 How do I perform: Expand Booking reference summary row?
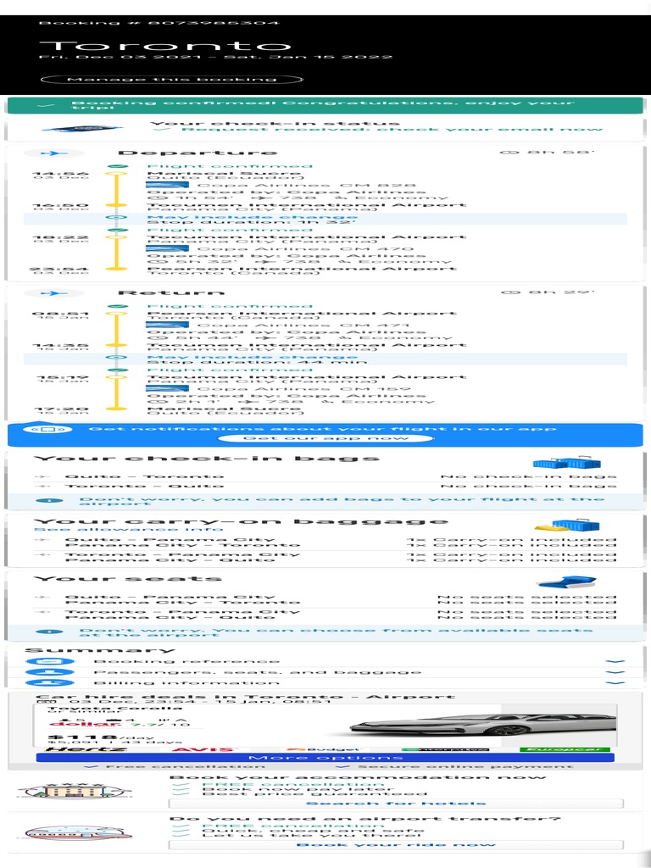[325, 661]
